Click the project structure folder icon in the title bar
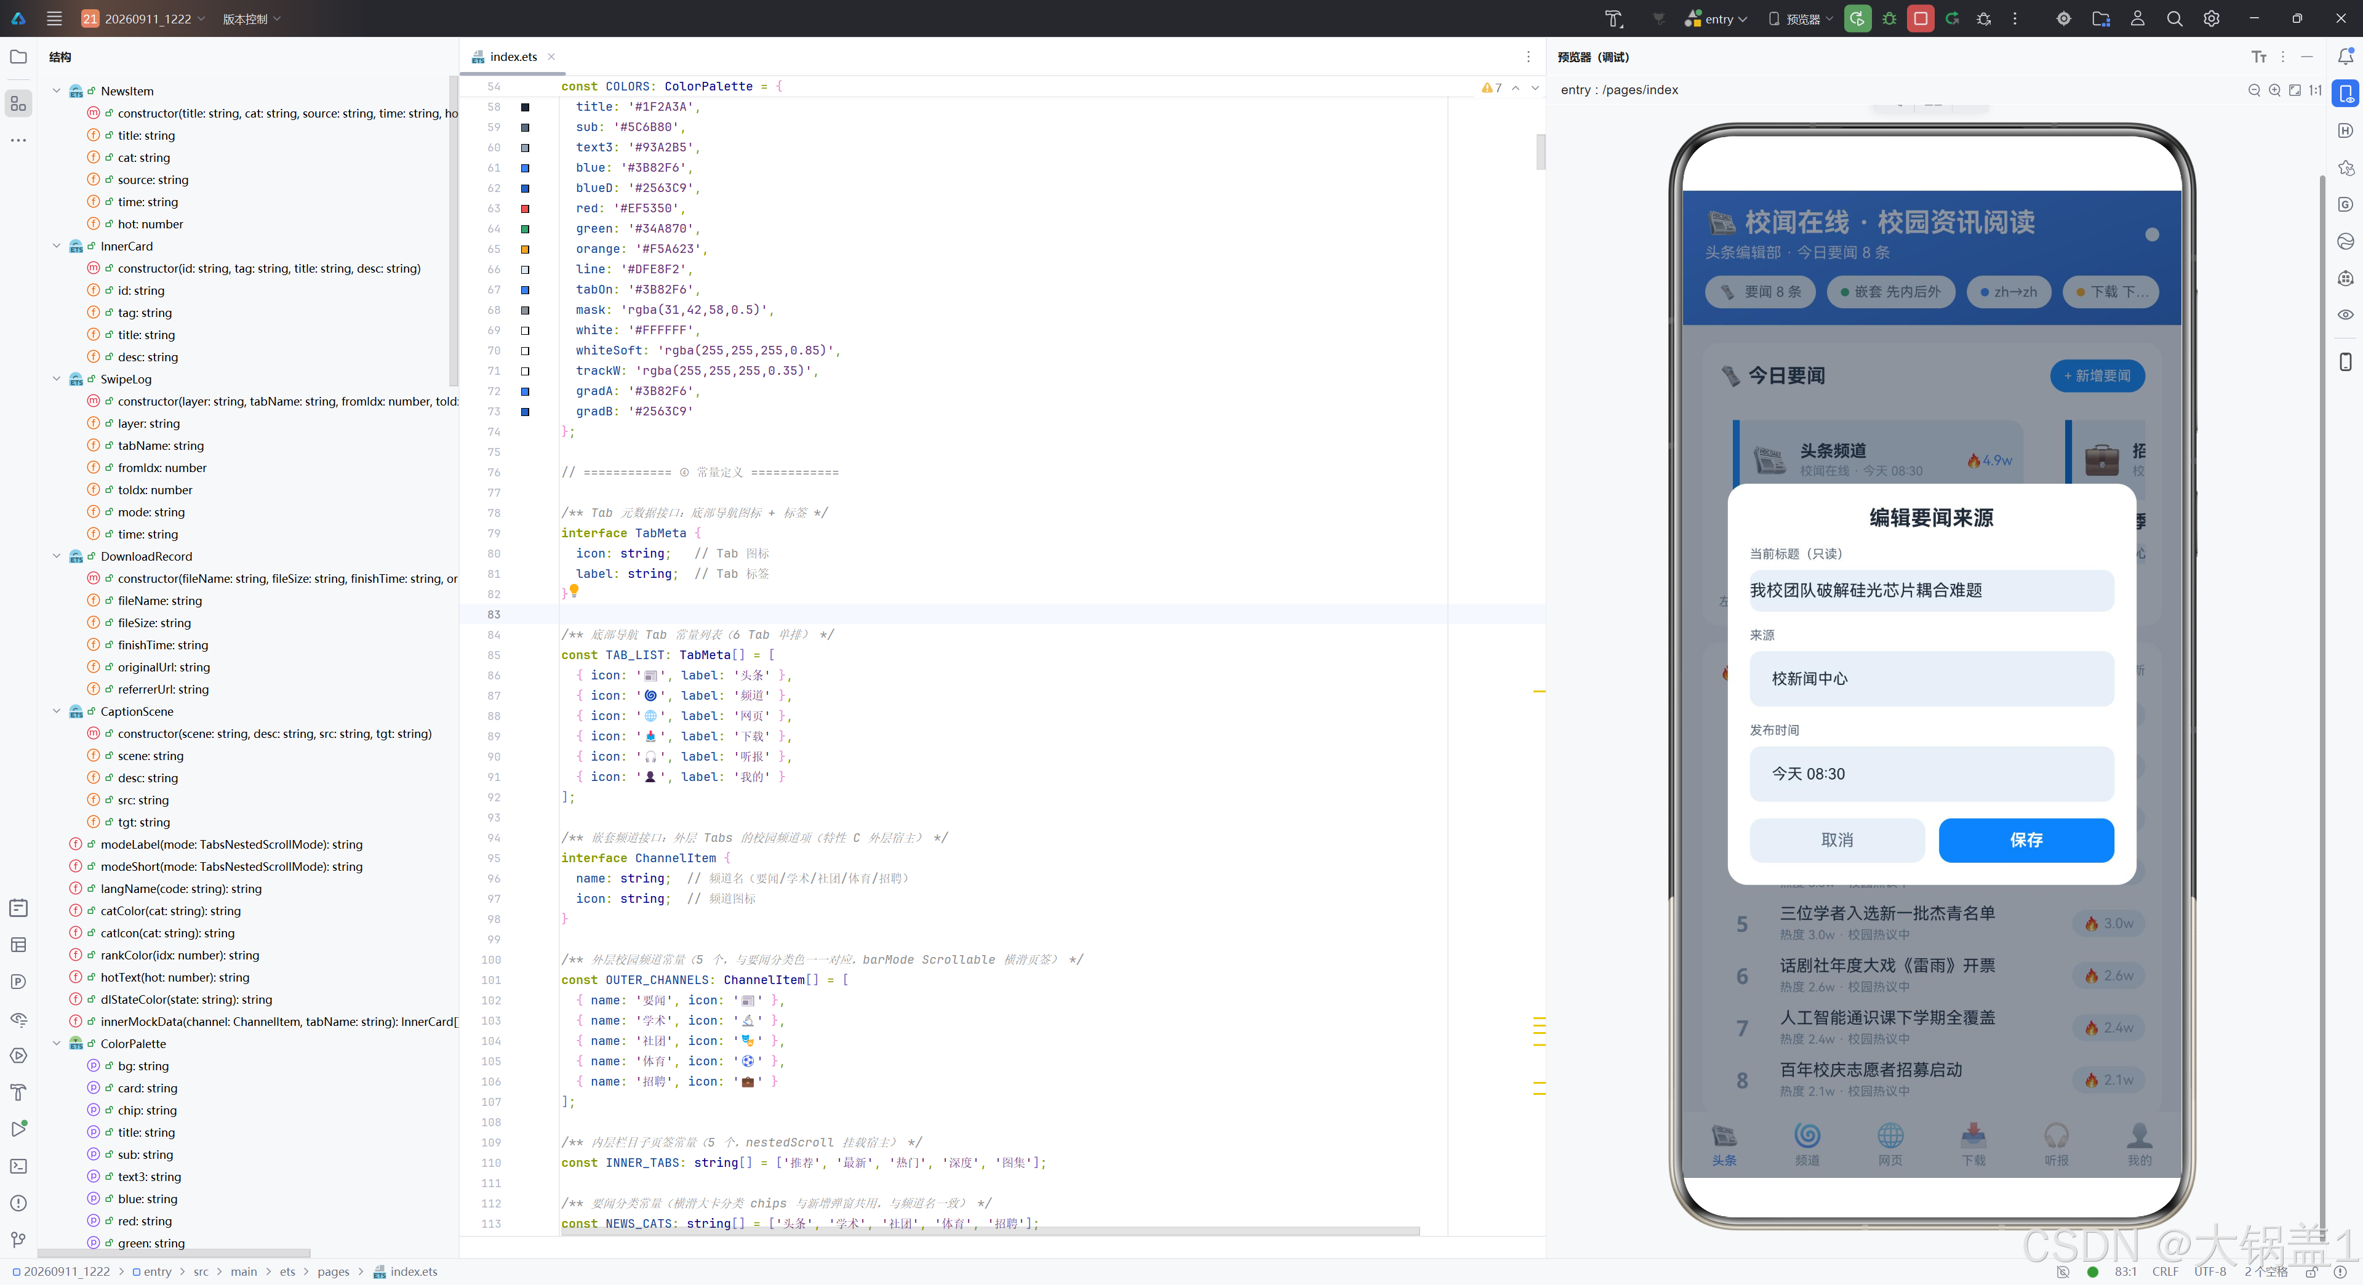2363x1285 pixels. [2101, 18]
